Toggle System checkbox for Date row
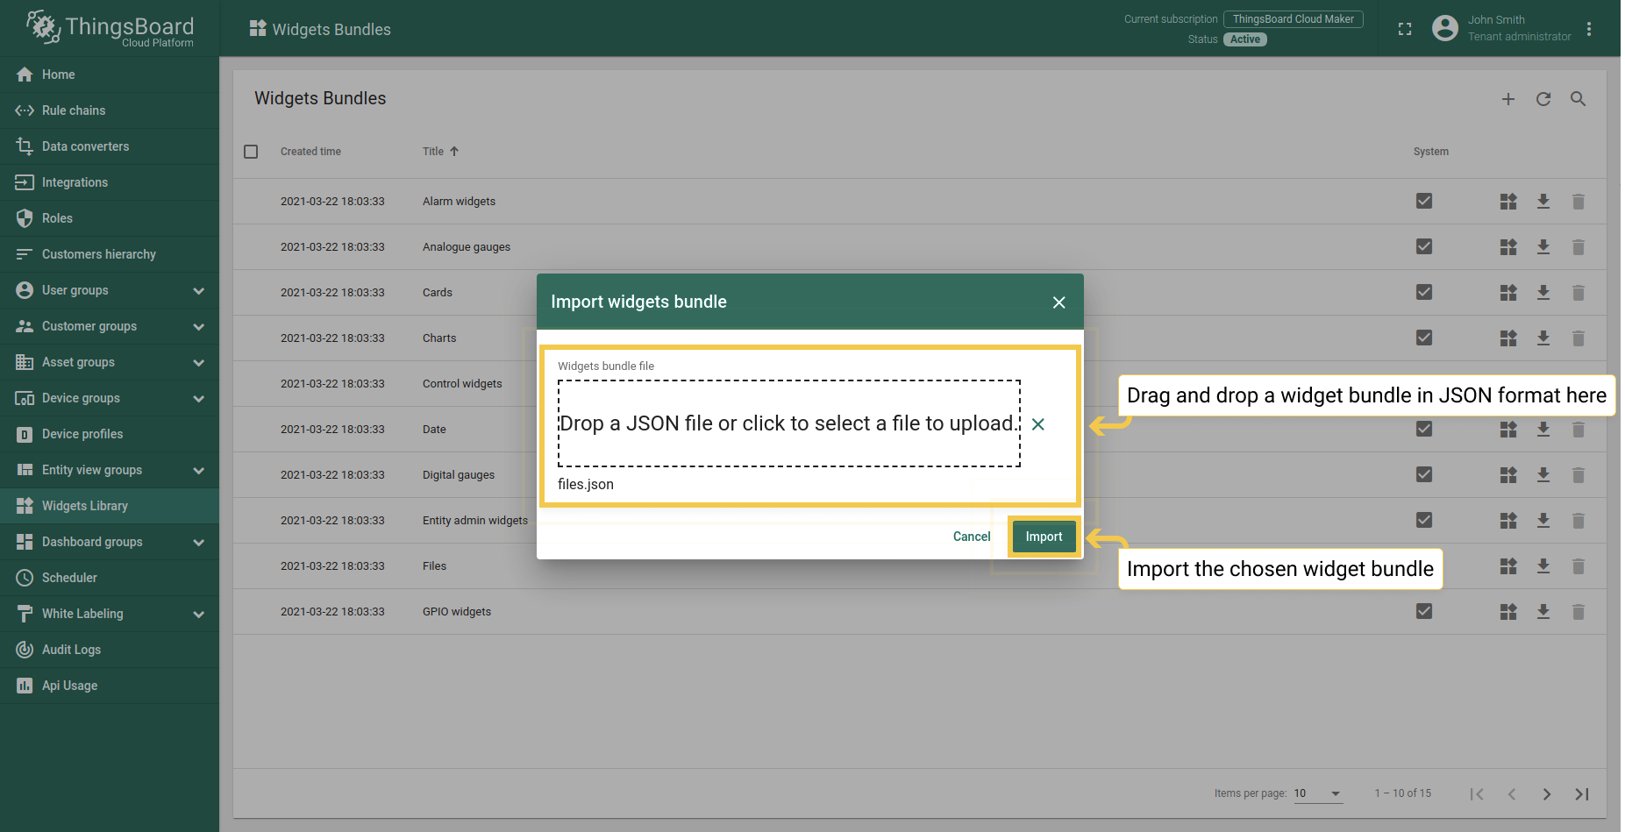Image resolution: width=1625 pixels, height=832 pixels. pos(1424,430)
